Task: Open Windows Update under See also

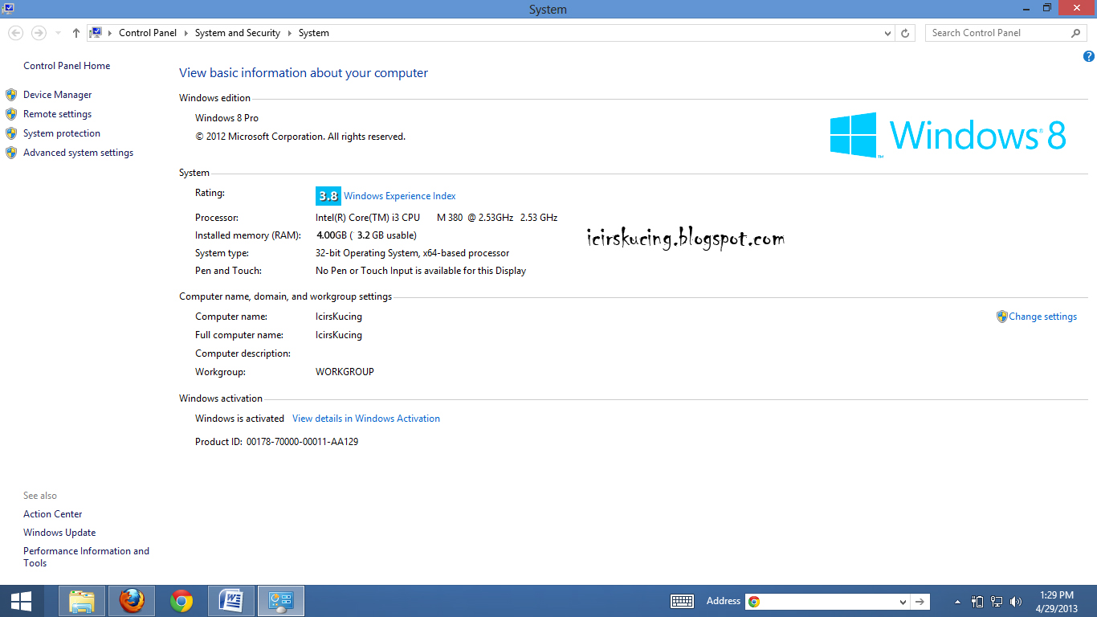Action: coord(59,533)
